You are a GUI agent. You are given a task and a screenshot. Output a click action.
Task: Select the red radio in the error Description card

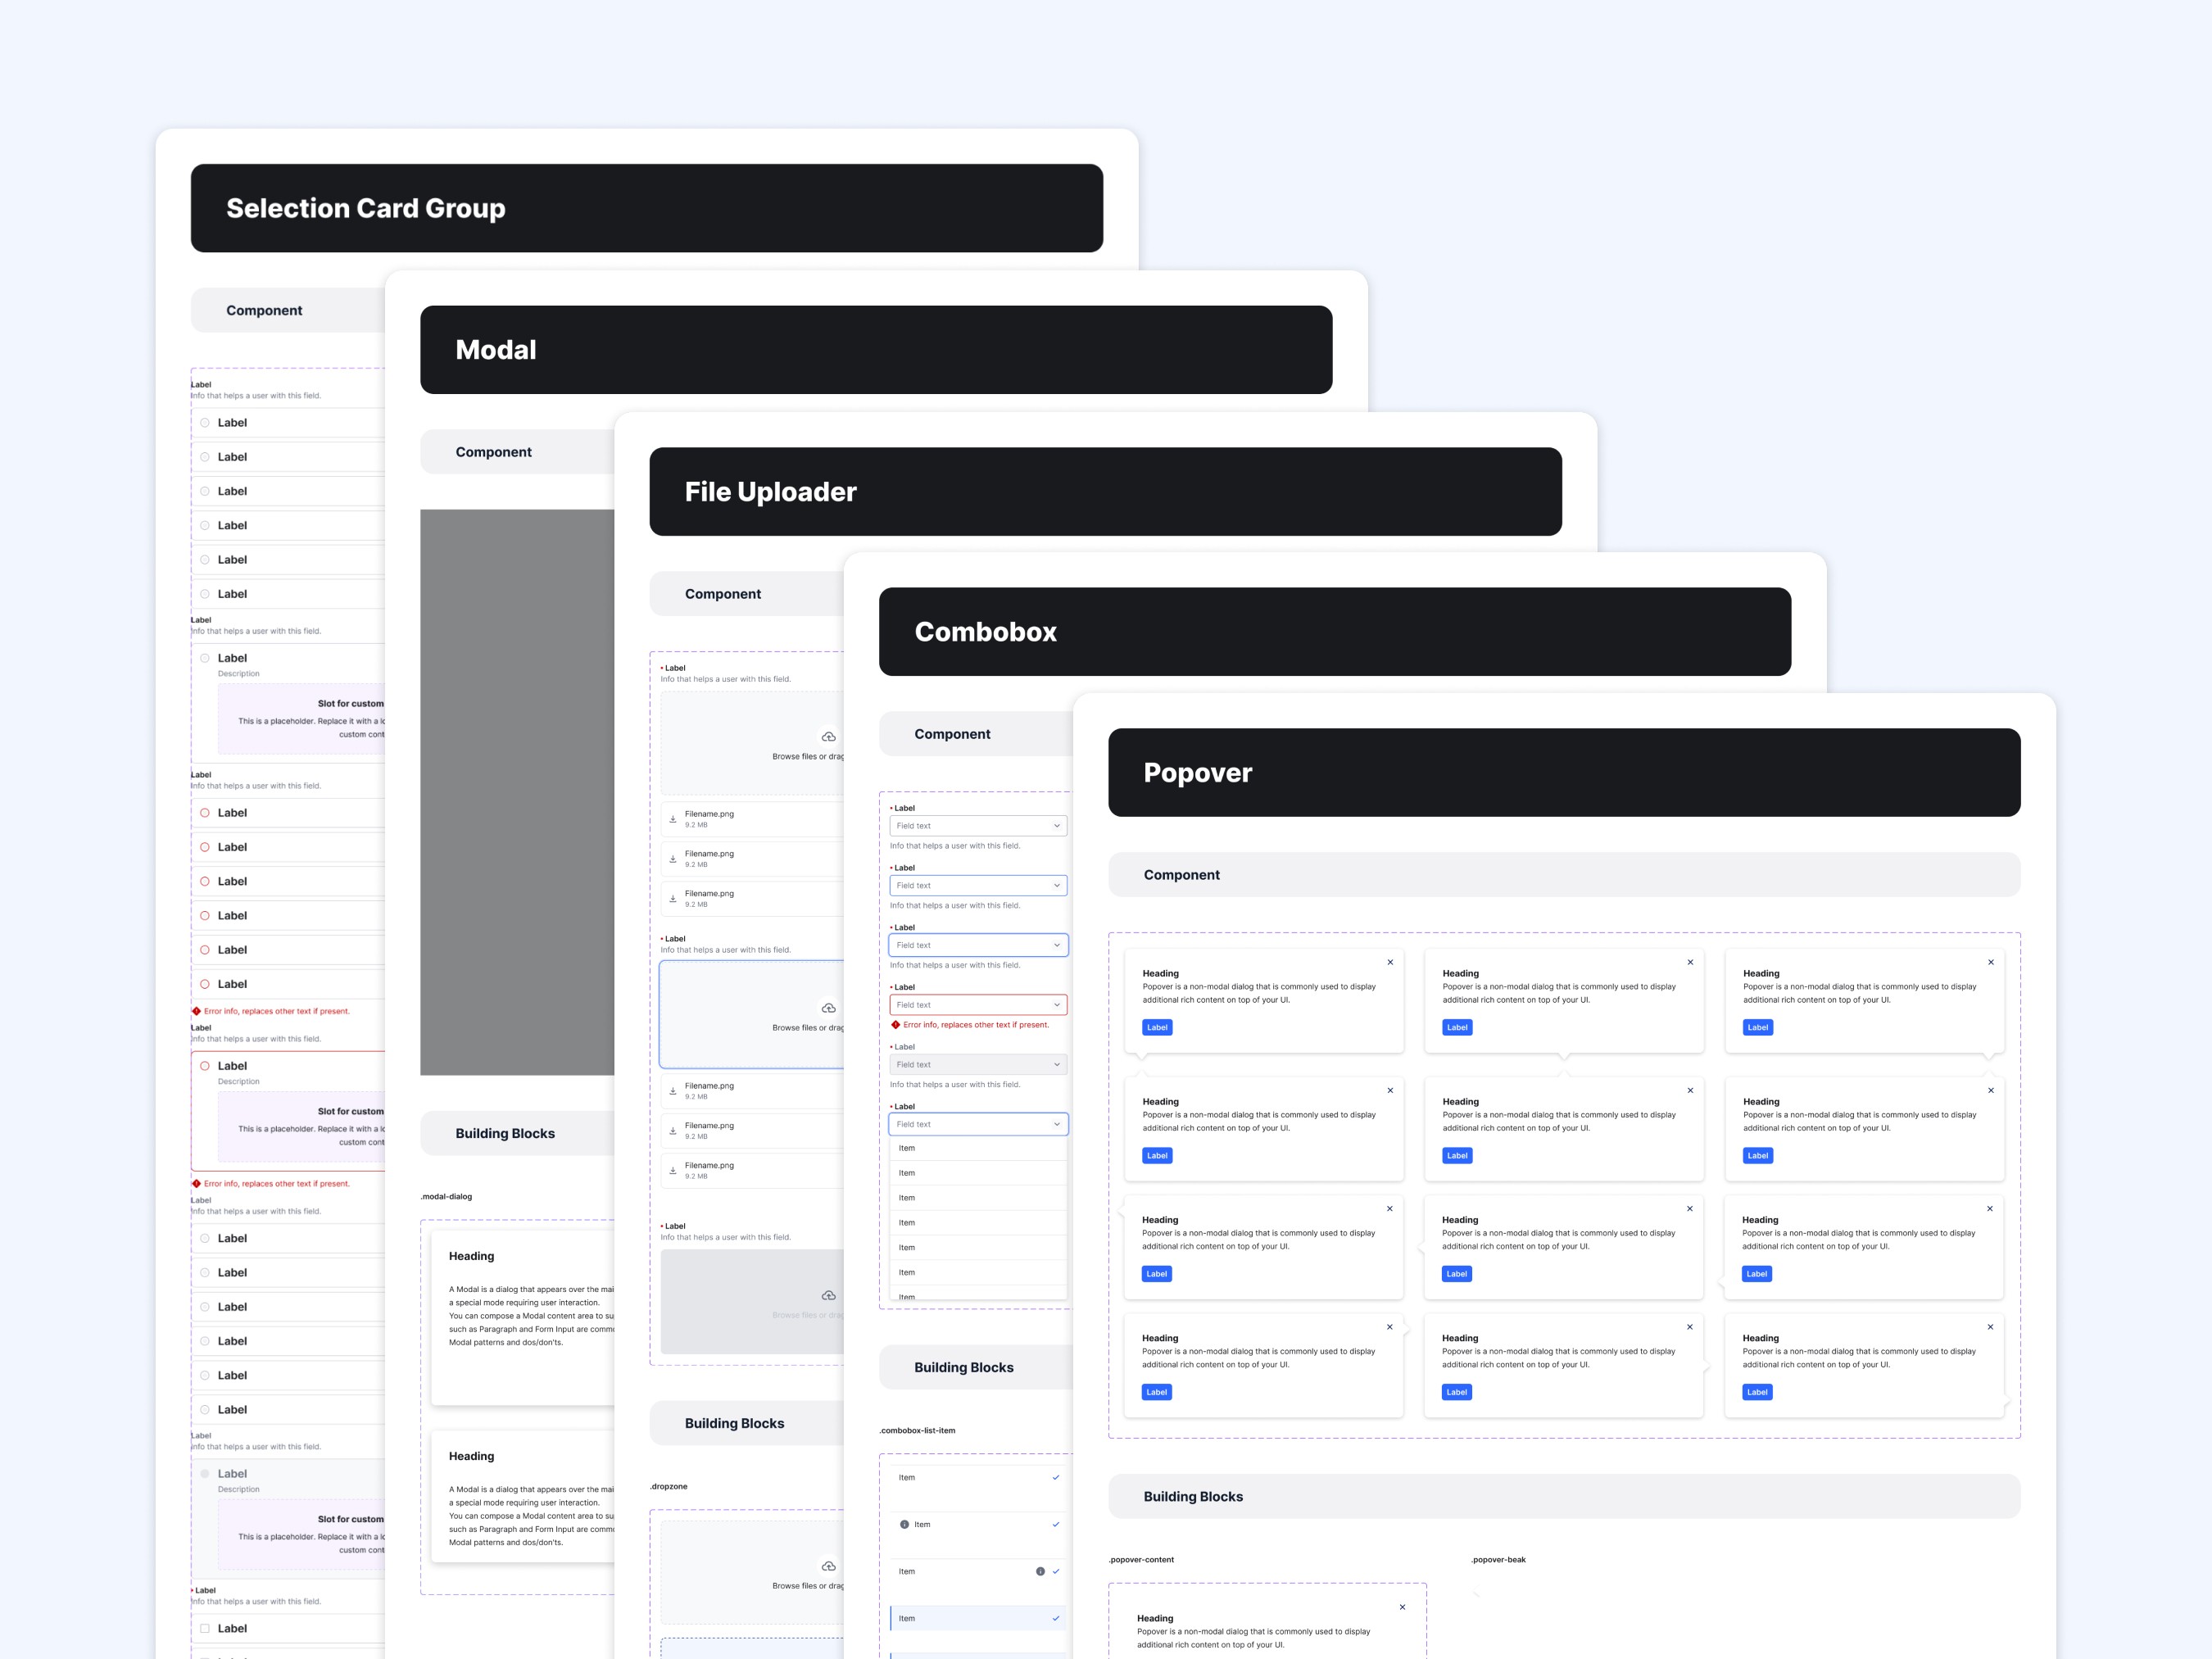click(205, 1066)
